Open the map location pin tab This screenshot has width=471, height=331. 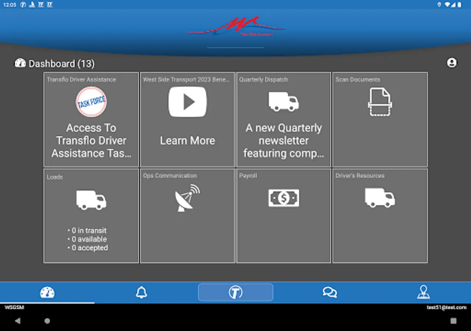[424, 292]
